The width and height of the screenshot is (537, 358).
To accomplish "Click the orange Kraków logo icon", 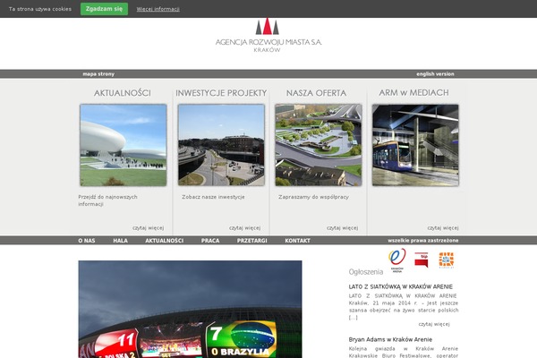I will coord(447,260).
